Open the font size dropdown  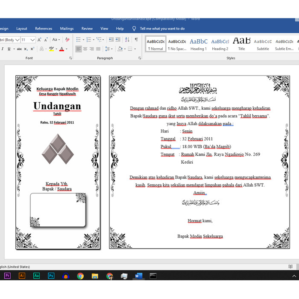[x=33, y=40]
